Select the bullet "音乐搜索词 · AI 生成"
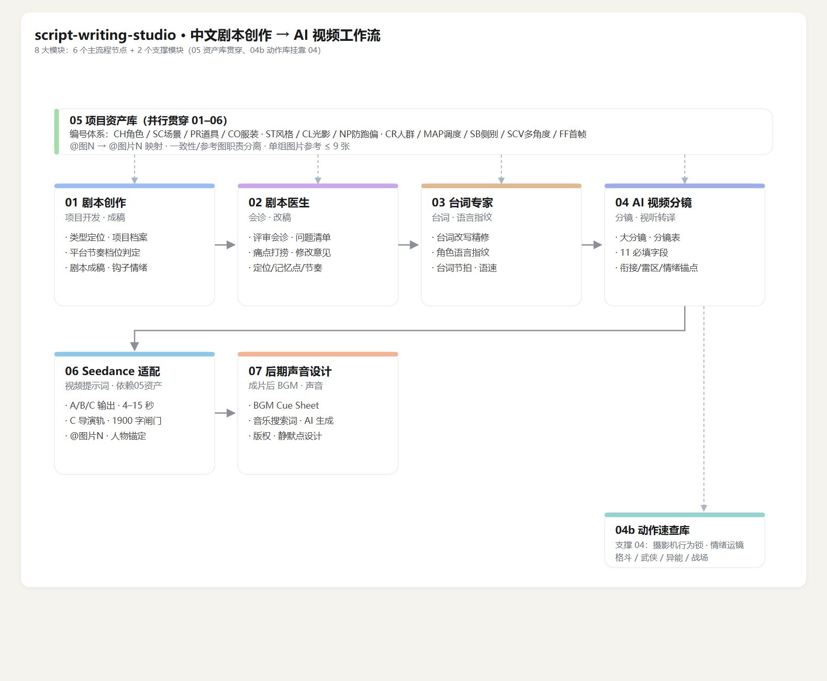This screenshot has width=827, height=681. pos(291,421)
